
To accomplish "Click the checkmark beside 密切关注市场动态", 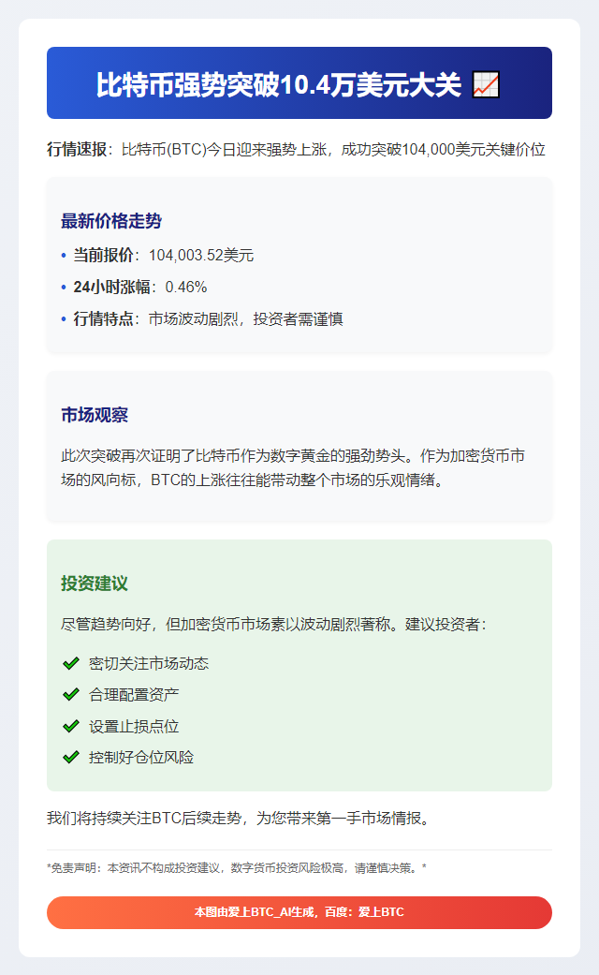I will point(70,663).
